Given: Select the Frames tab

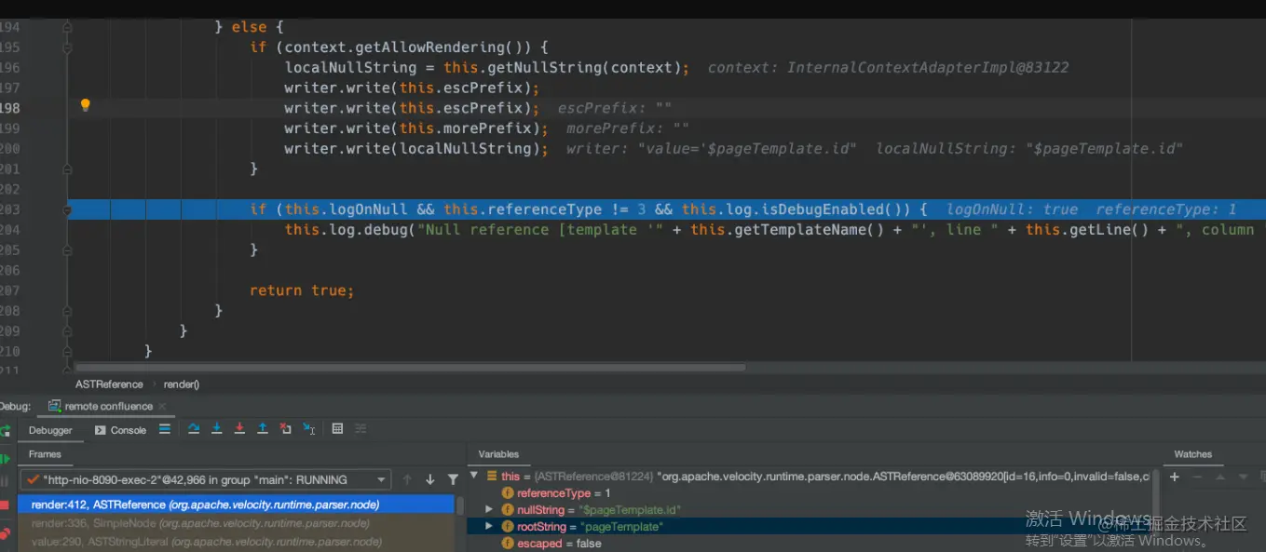Looking at the screenshot, I should 45,454.
